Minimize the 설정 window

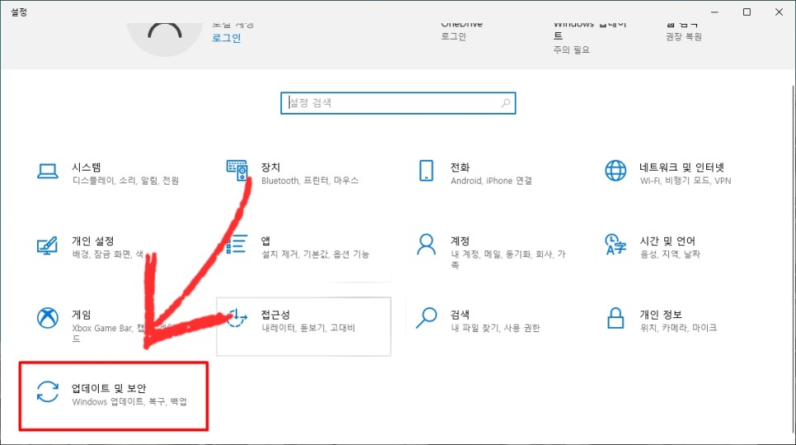714,12
